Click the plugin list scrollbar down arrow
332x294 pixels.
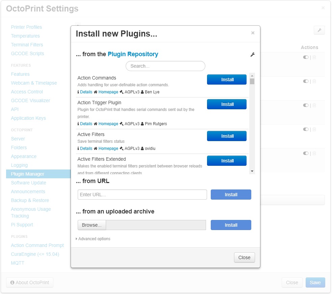[252, 171]
